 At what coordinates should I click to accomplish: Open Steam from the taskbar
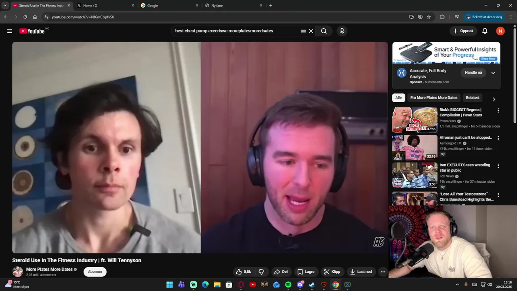pos(312,285)
